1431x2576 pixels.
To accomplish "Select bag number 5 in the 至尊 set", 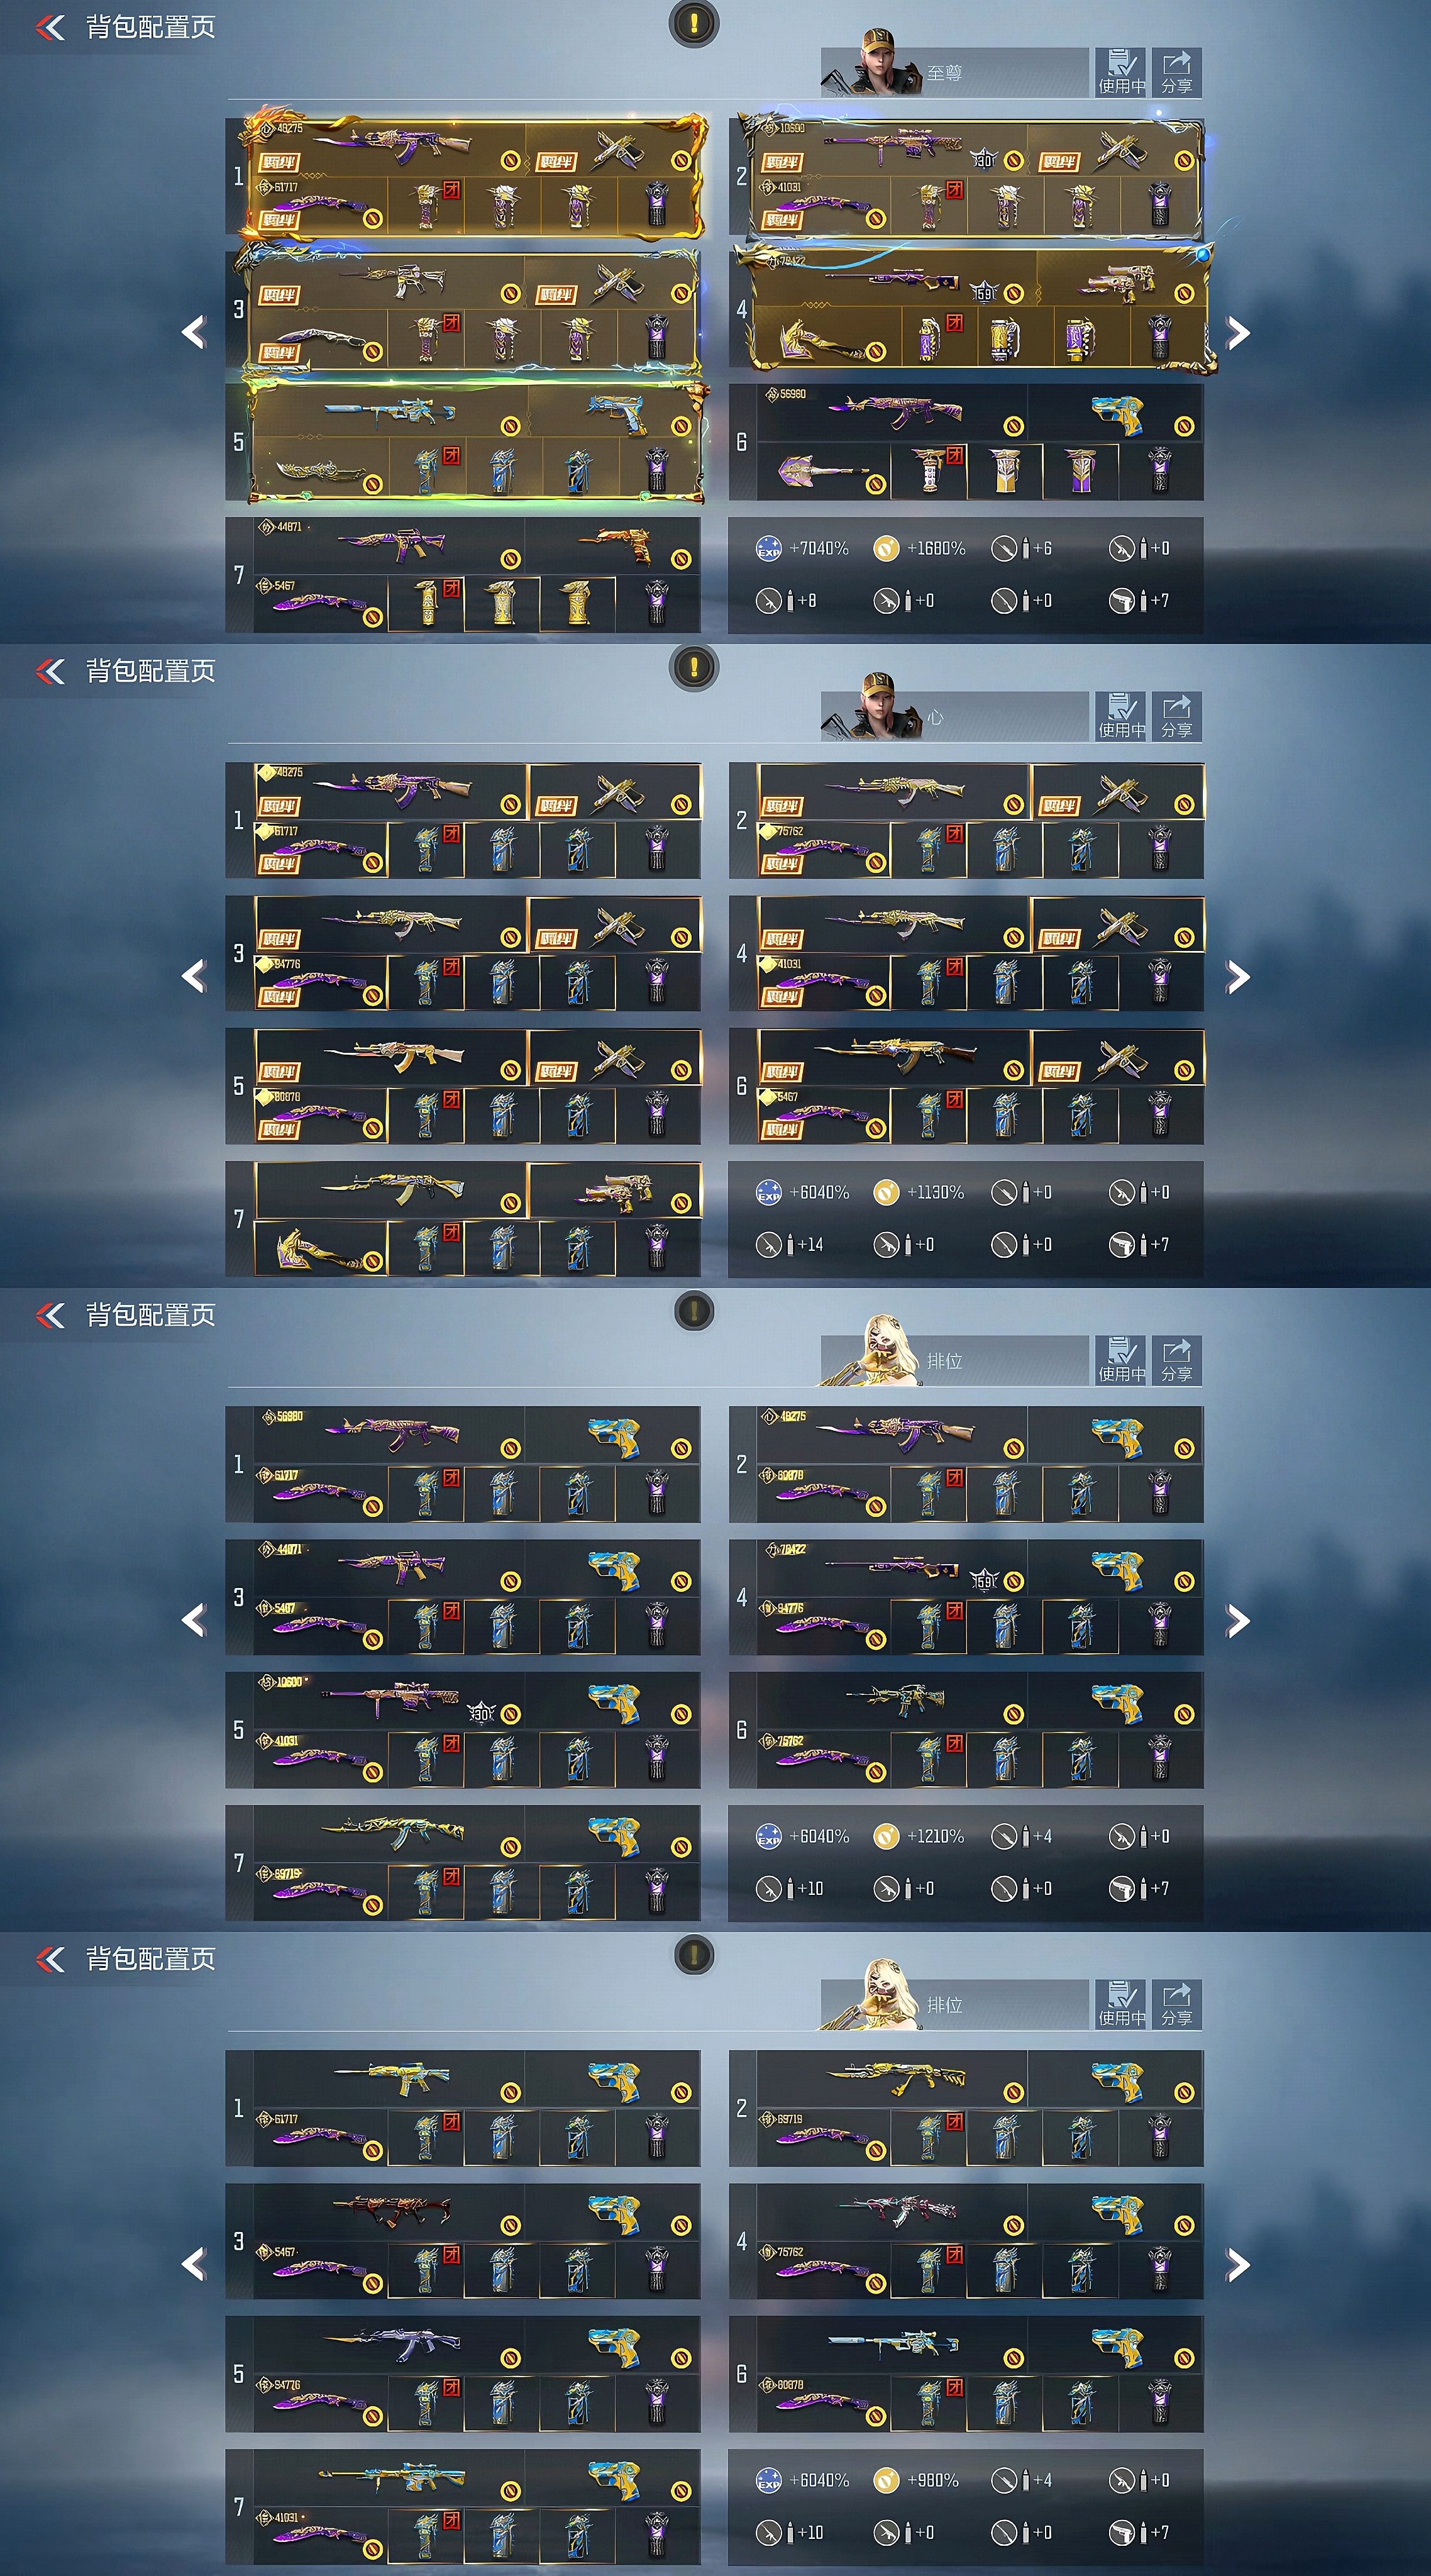I will [x=238, y=442].
